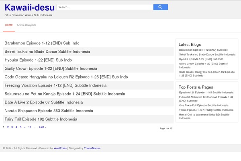
Task: Open Fullmetal Alchemist Brotherhood top post
Action: coord(206,99)
